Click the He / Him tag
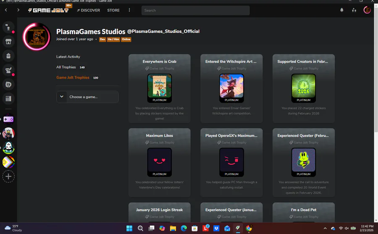 (113, 39)
